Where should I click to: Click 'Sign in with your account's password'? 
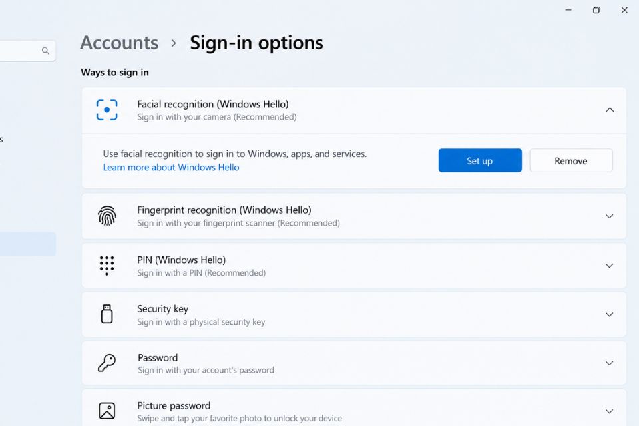206,370
